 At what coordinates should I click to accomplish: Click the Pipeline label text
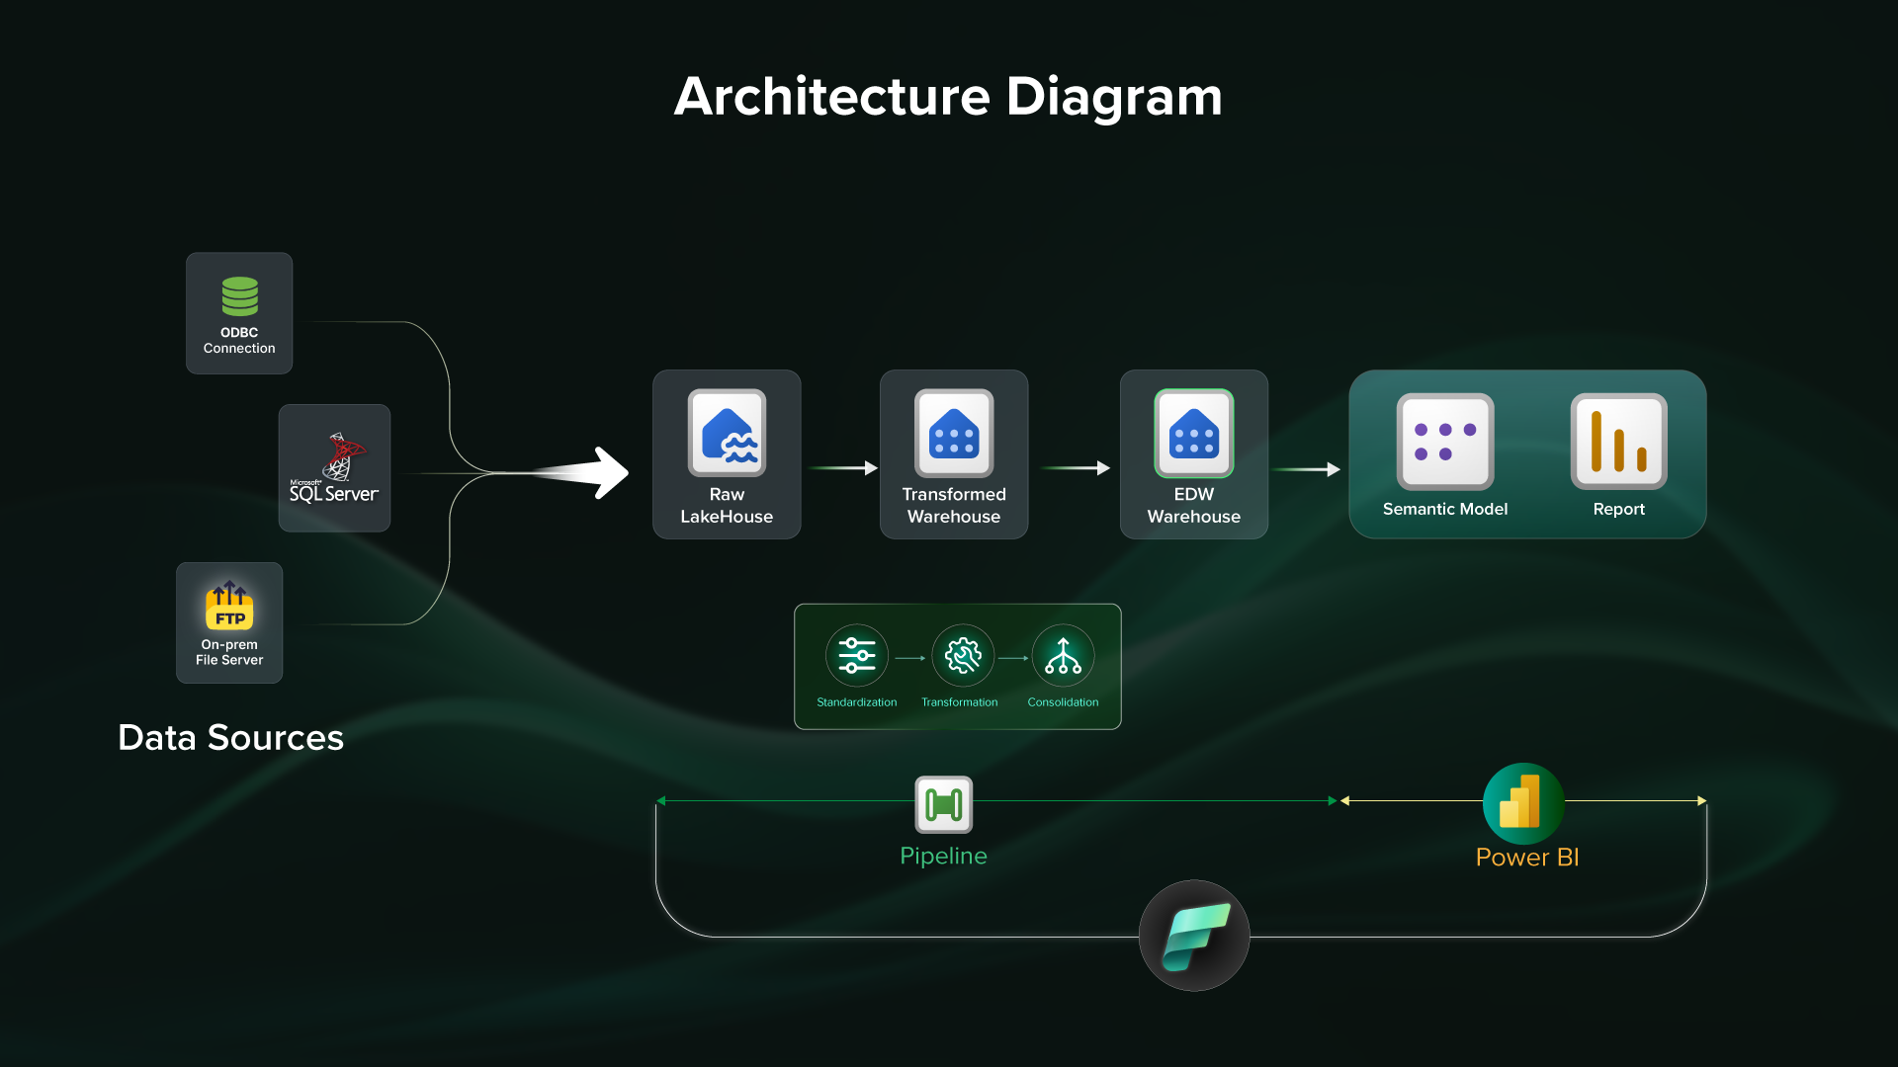943,856
